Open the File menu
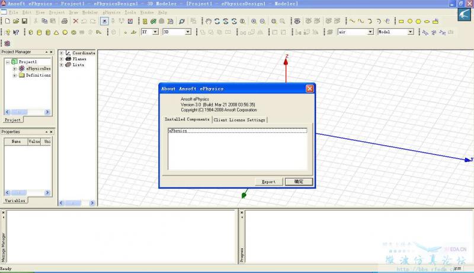The image size is (474, 273). coord(13,12)
